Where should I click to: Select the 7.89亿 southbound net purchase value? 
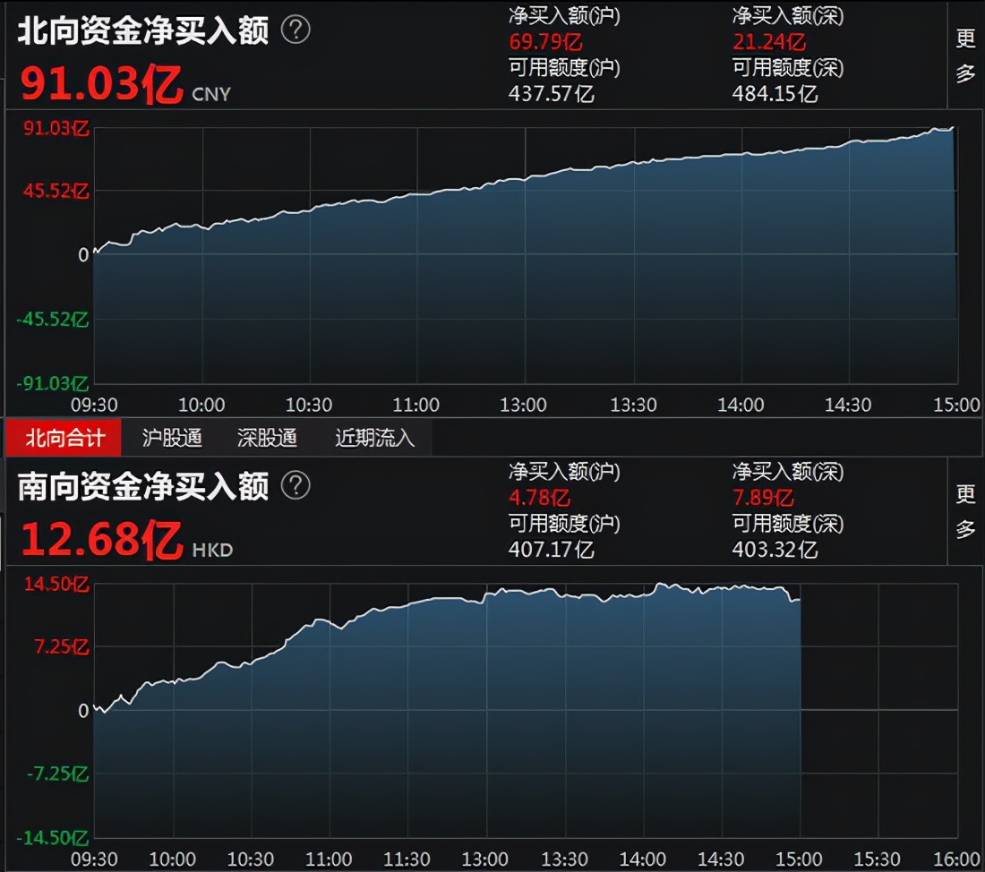tap(764, 497)
